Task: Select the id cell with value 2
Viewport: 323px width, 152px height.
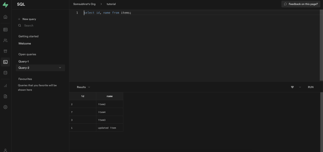Action: point(83,104)
